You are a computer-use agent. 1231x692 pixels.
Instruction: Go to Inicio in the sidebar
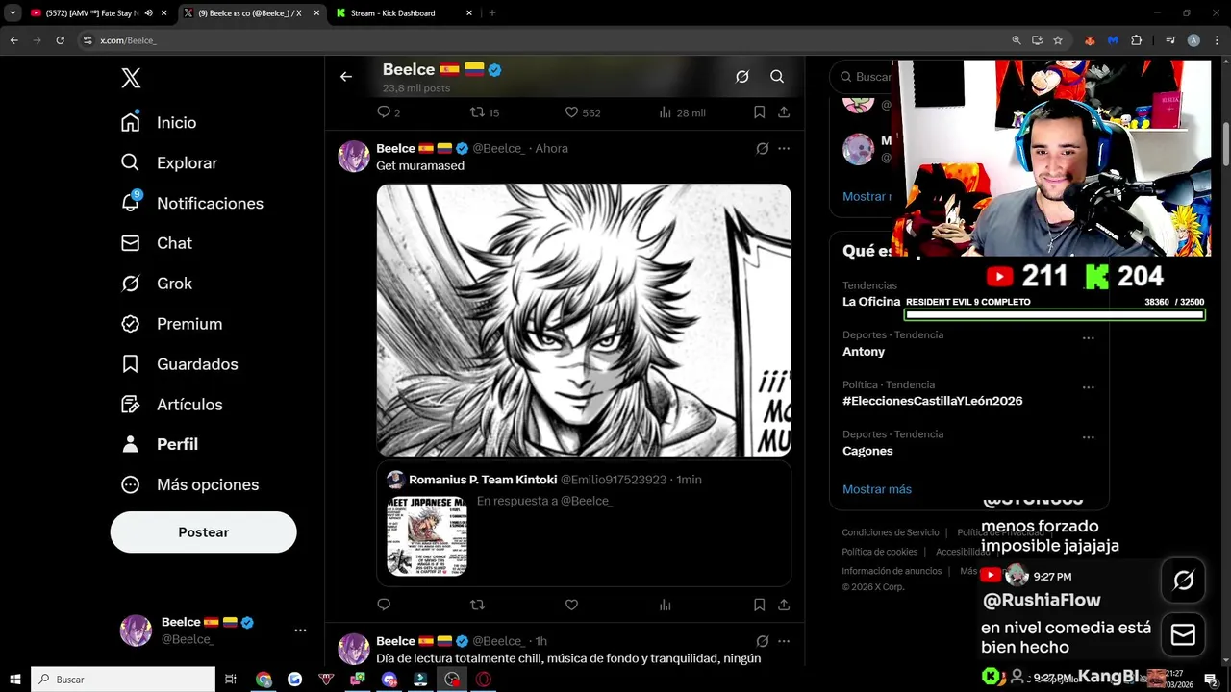point(159,122)
